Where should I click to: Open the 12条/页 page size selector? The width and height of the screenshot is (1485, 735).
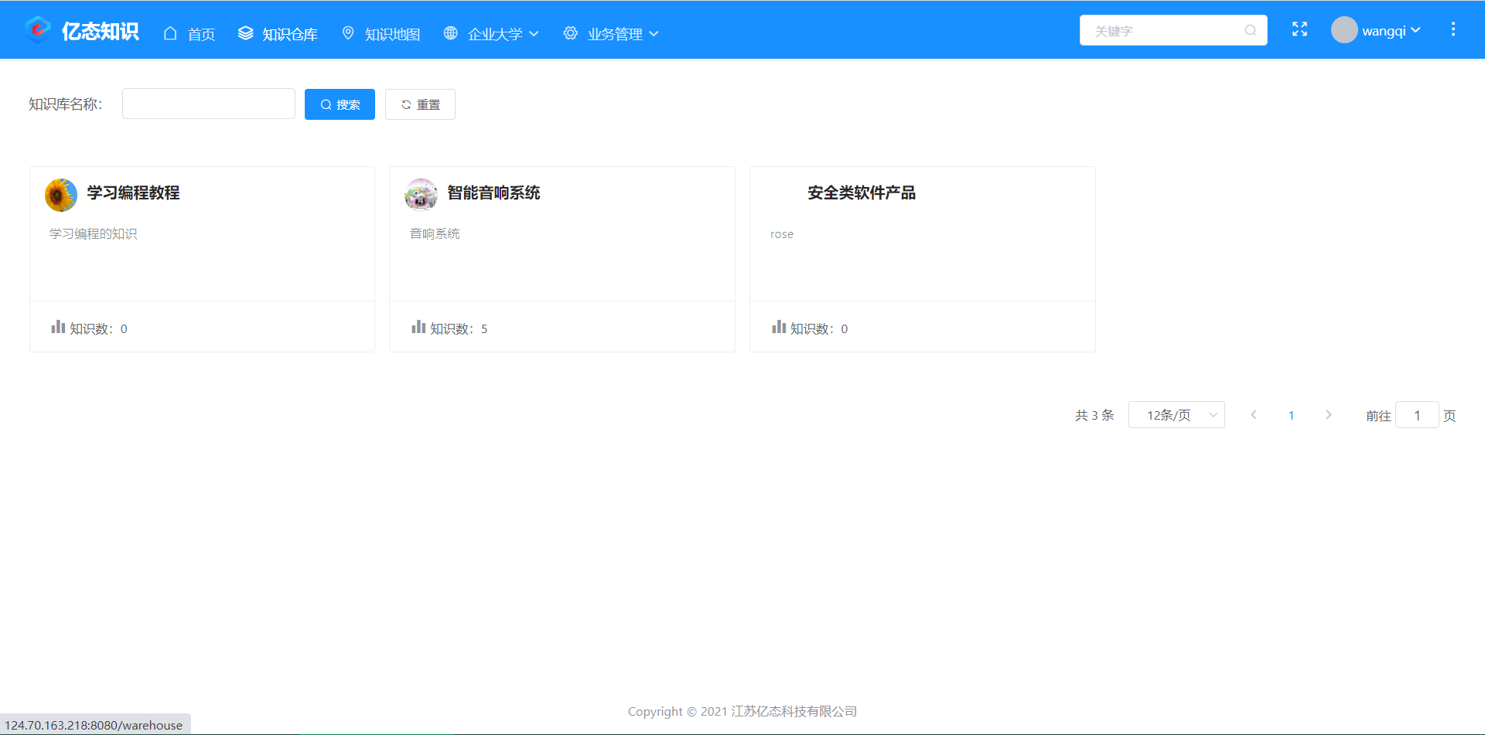(1176, 415)
